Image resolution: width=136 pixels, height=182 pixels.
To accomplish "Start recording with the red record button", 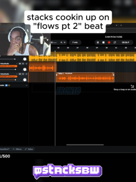I will (109, 42).
